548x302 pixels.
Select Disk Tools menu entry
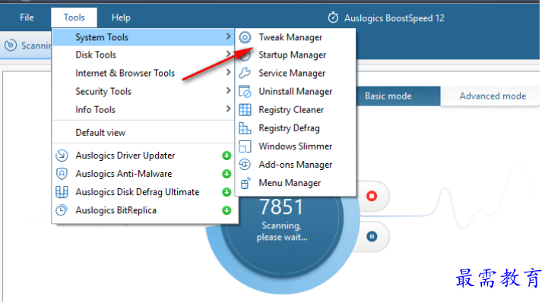[x=144, y=55]
